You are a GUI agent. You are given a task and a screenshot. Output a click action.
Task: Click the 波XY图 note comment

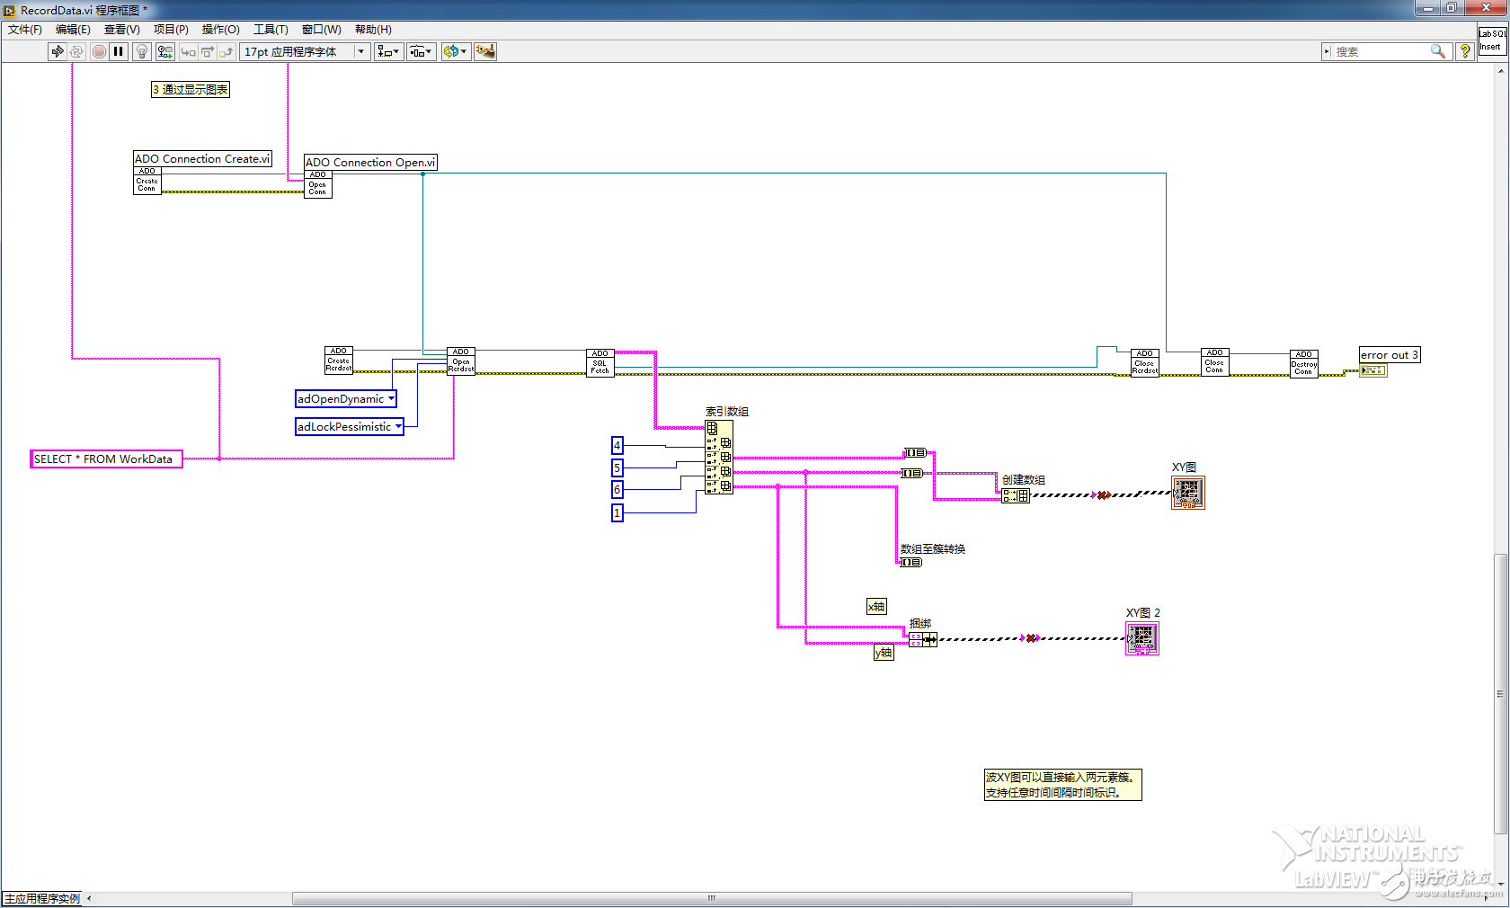pyautogui.click(x=1062, y=785)
